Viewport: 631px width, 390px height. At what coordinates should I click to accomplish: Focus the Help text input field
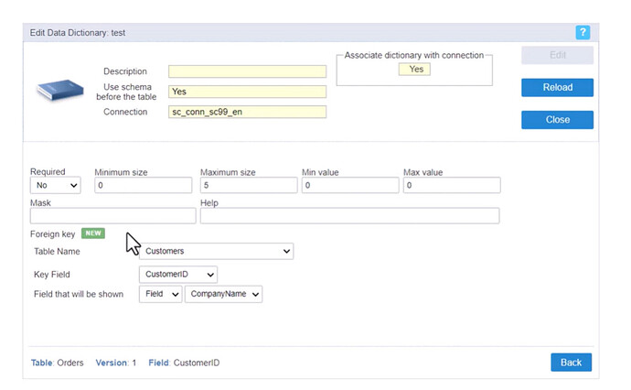(x=349, y=216)
